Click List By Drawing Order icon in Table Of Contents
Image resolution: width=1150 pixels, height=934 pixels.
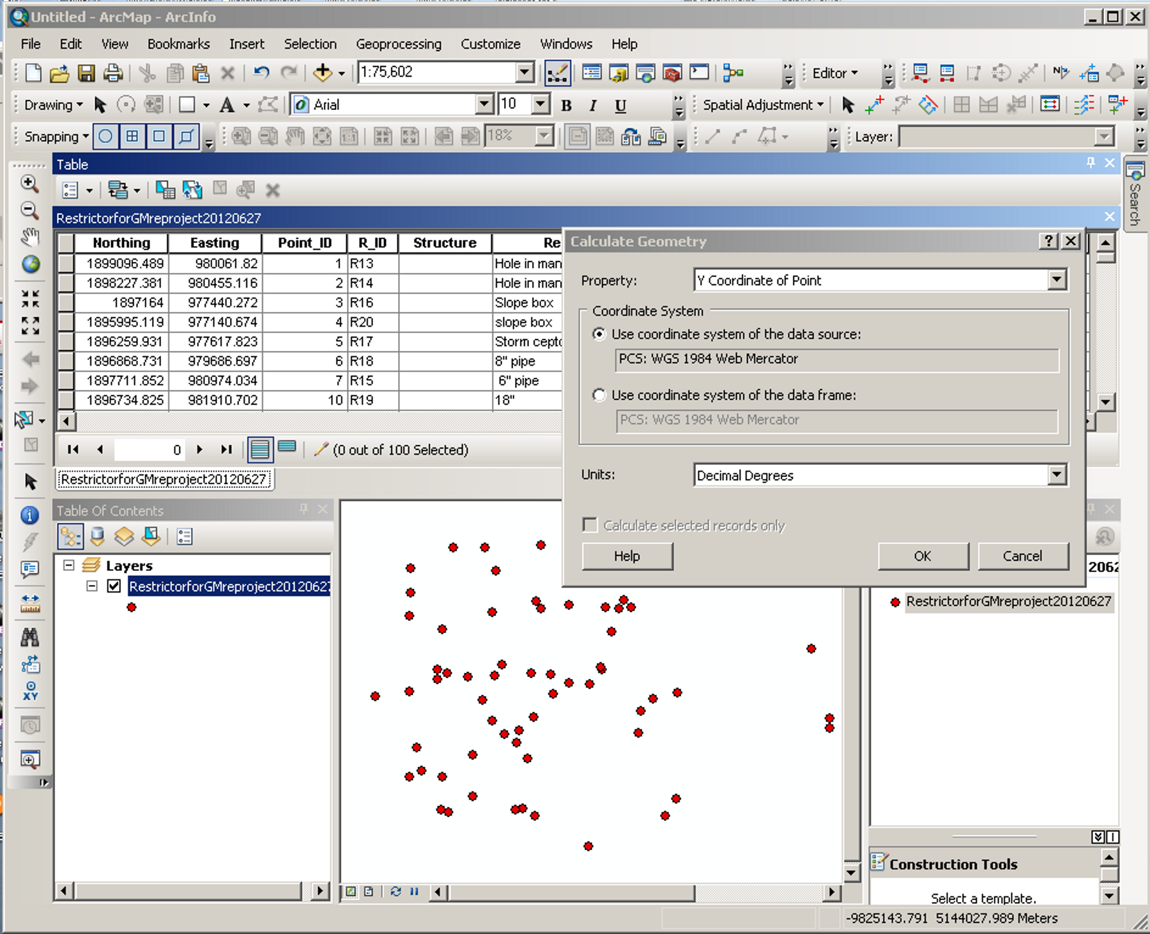[70, 536]
